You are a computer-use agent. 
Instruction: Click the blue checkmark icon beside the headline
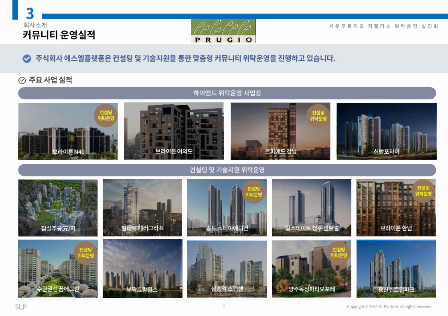tap(27, 59)
